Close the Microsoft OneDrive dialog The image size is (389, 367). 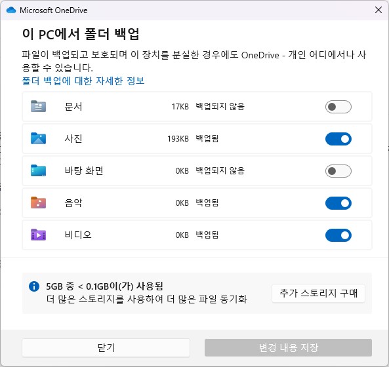379,10
